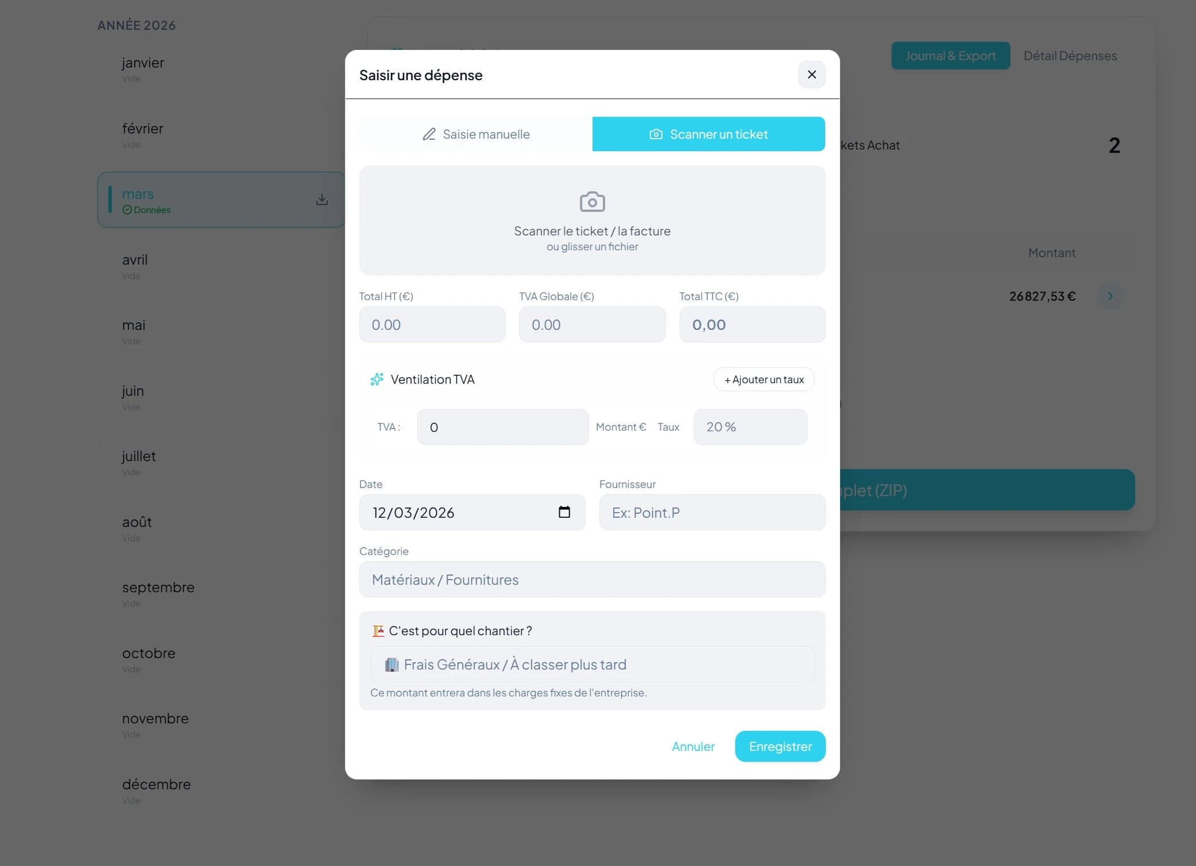Image resolution: width=1196 pixels, height=866 pixels.
Task: Click the Enregistrer button
Action: pos(779,746)
